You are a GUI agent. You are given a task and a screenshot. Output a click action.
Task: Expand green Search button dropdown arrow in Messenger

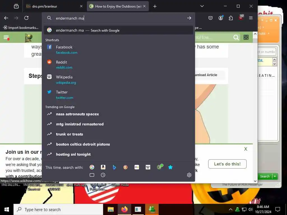(275, 176)
